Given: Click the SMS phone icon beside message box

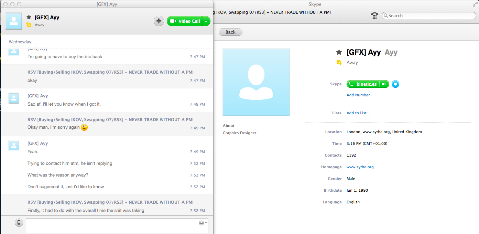Looking at the screenshot, I should [19, 223].
